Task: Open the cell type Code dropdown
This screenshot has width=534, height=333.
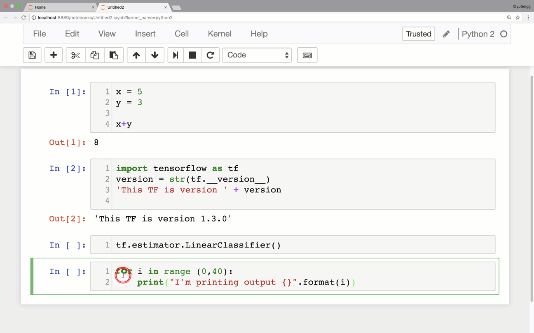Action: (x=257, y=55)
